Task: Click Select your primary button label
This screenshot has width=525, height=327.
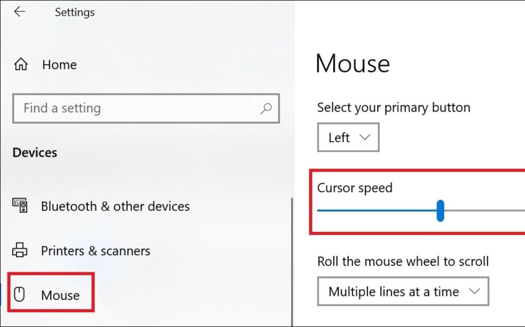Action: tap(393, 107)
